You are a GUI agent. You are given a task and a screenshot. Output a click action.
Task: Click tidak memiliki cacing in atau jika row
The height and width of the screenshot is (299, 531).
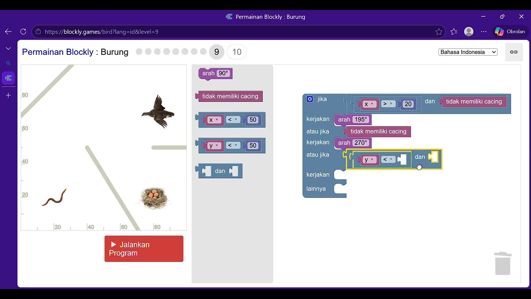point(378,132)
